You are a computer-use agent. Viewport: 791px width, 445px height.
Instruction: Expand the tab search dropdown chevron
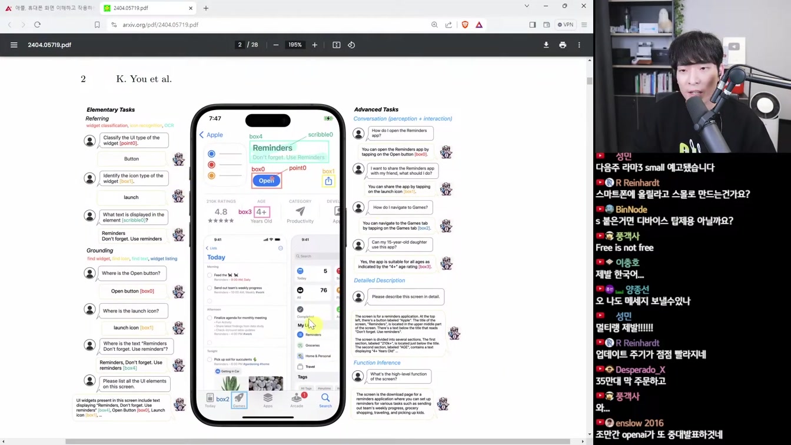click(x=527, y=6)
